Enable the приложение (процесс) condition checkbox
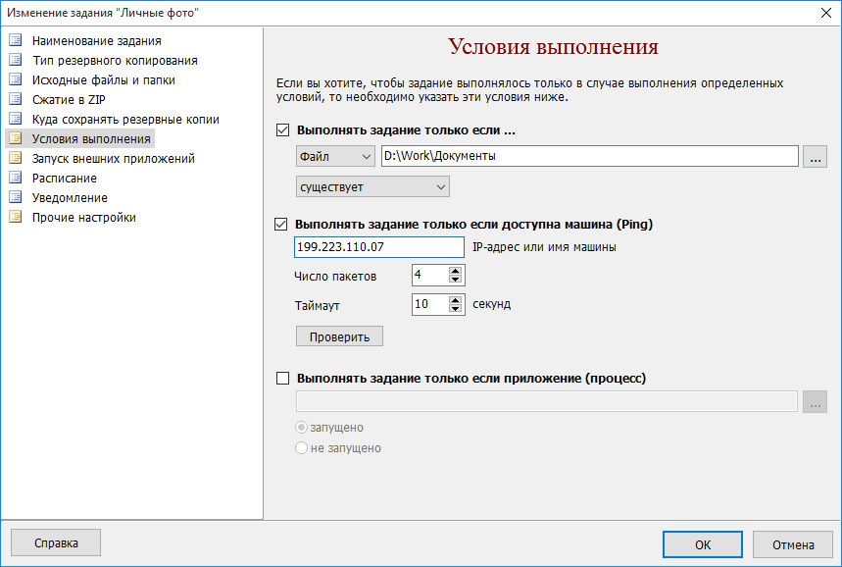842x567 pixels. click(284, 378)
